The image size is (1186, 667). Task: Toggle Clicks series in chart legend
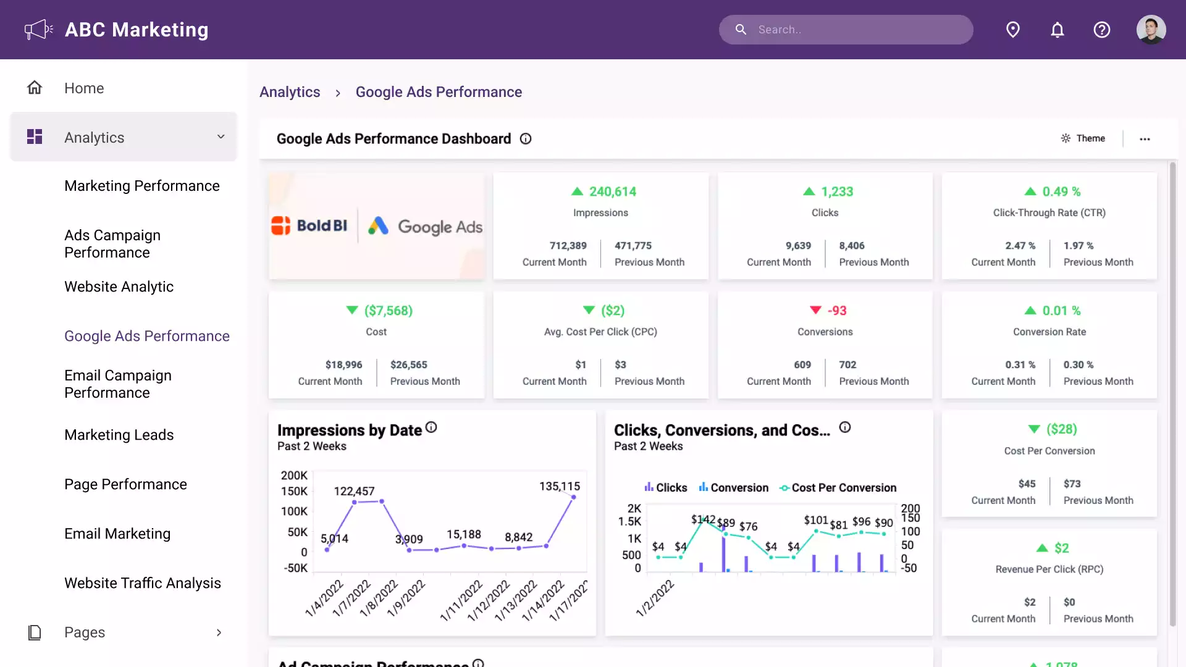[x=665, y=487]
